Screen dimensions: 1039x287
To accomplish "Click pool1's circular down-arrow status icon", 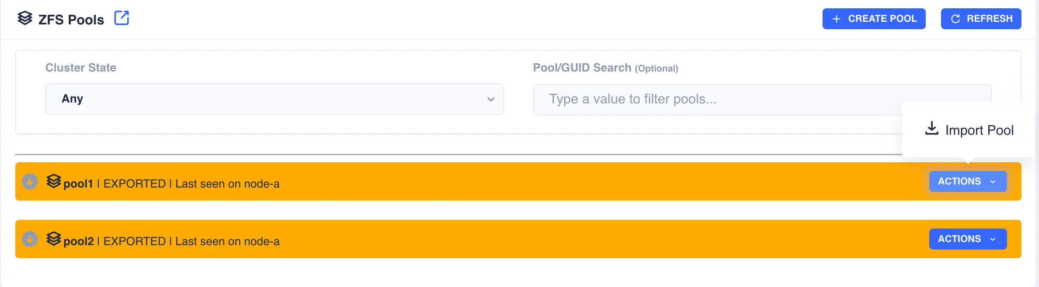I will (30, 181).
